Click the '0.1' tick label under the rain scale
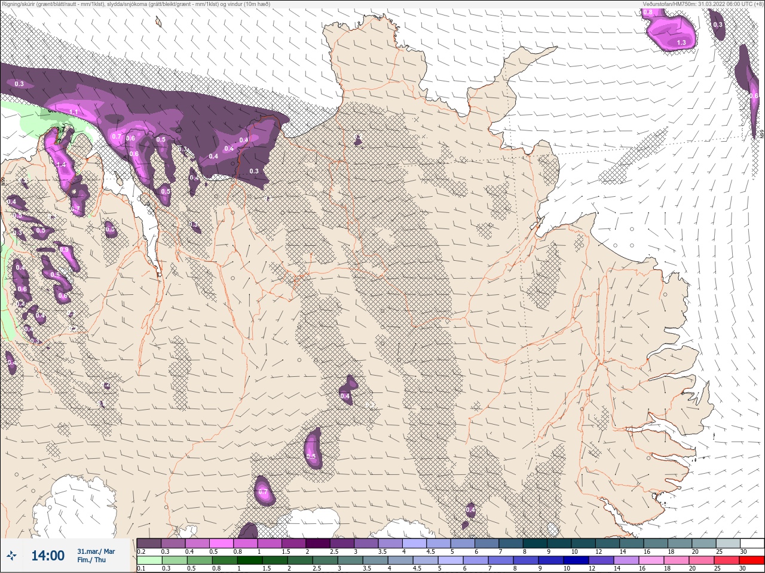The image size is (765, 573). 141,568
